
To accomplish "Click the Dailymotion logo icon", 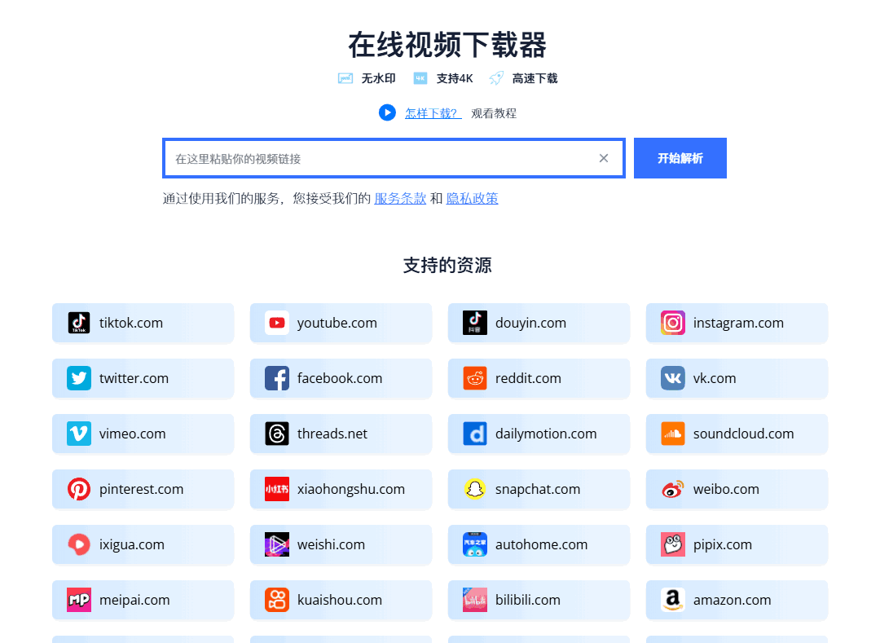I will coord(475,434).
